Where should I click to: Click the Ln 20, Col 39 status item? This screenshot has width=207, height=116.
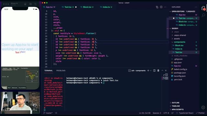(x=145, y=113)
